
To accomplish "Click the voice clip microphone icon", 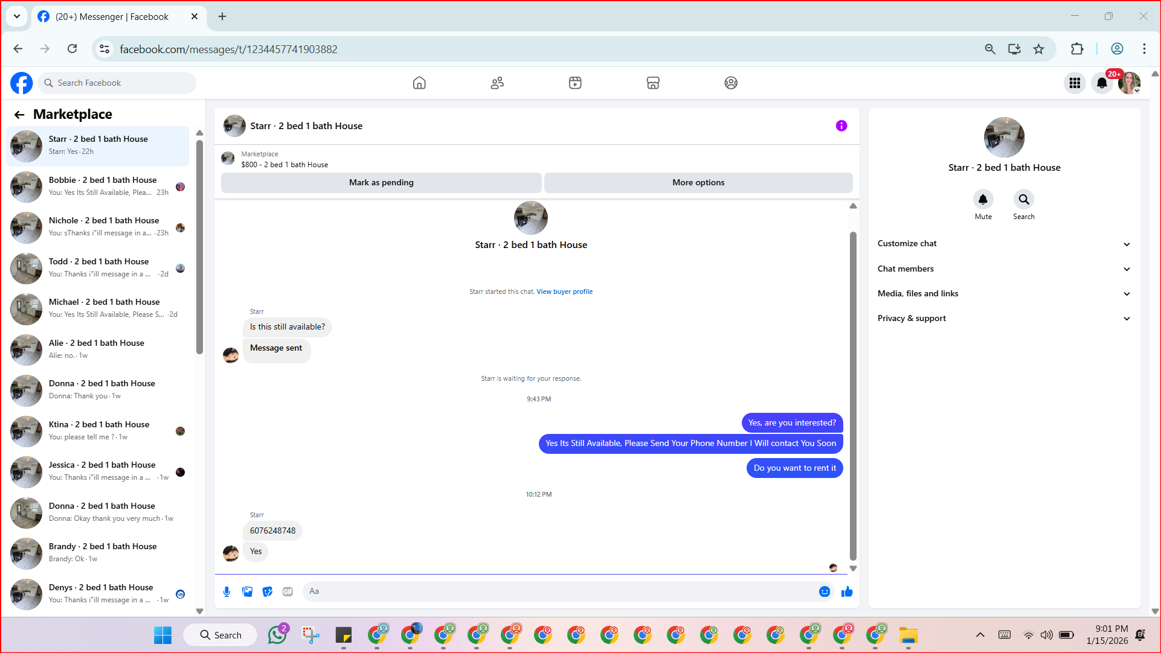I will (227, 592).
